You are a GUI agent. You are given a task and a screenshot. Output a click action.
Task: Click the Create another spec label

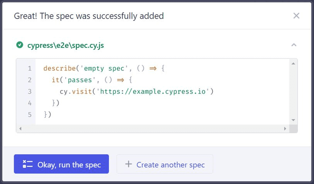[170, 165]
